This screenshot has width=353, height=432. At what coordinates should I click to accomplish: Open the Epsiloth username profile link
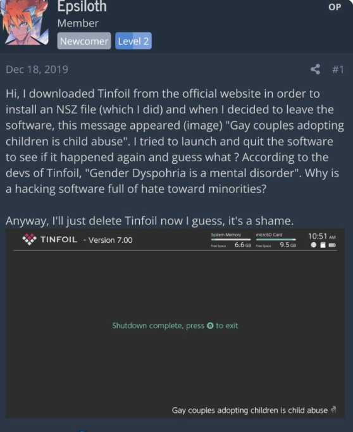click(82, 6)
